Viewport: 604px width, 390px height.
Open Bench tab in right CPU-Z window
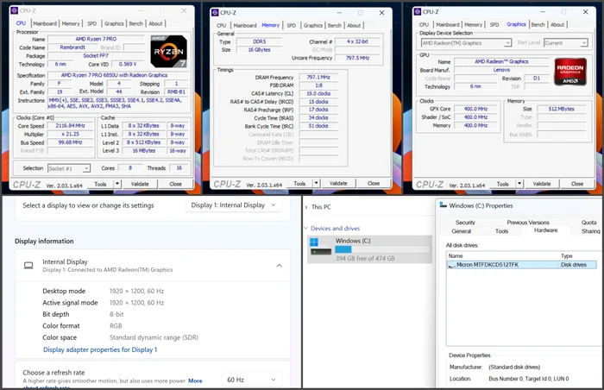(x=538, y=25)
